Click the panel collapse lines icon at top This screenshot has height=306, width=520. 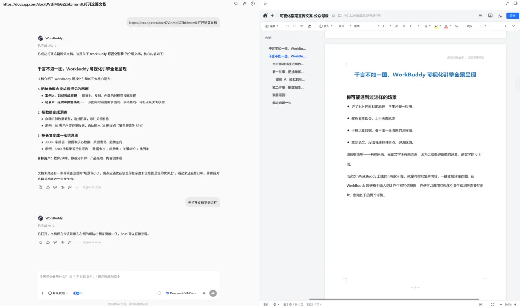[266, 3]
